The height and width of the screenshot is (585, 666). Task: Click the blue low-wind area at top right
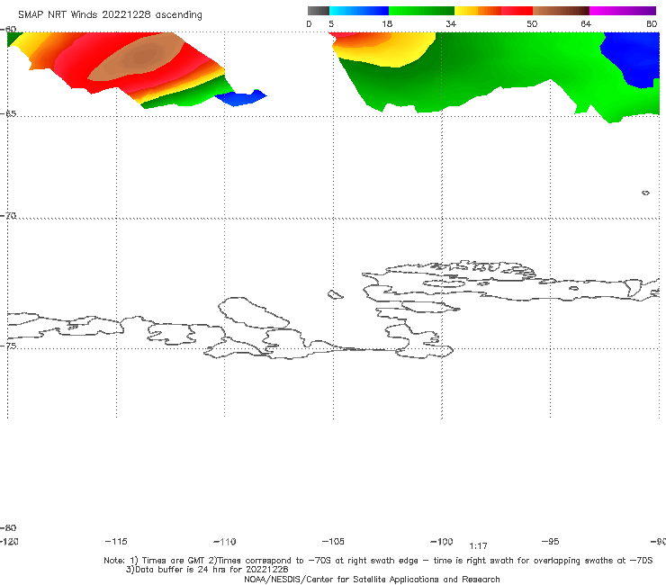[633, 58]
